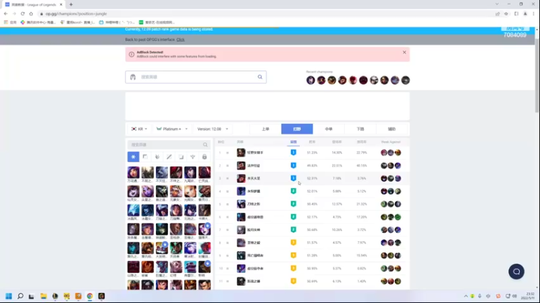Open the Platinum+ tier dropdown
The width and height of the screenshot is (540, 303).
(x=172, y=129)
